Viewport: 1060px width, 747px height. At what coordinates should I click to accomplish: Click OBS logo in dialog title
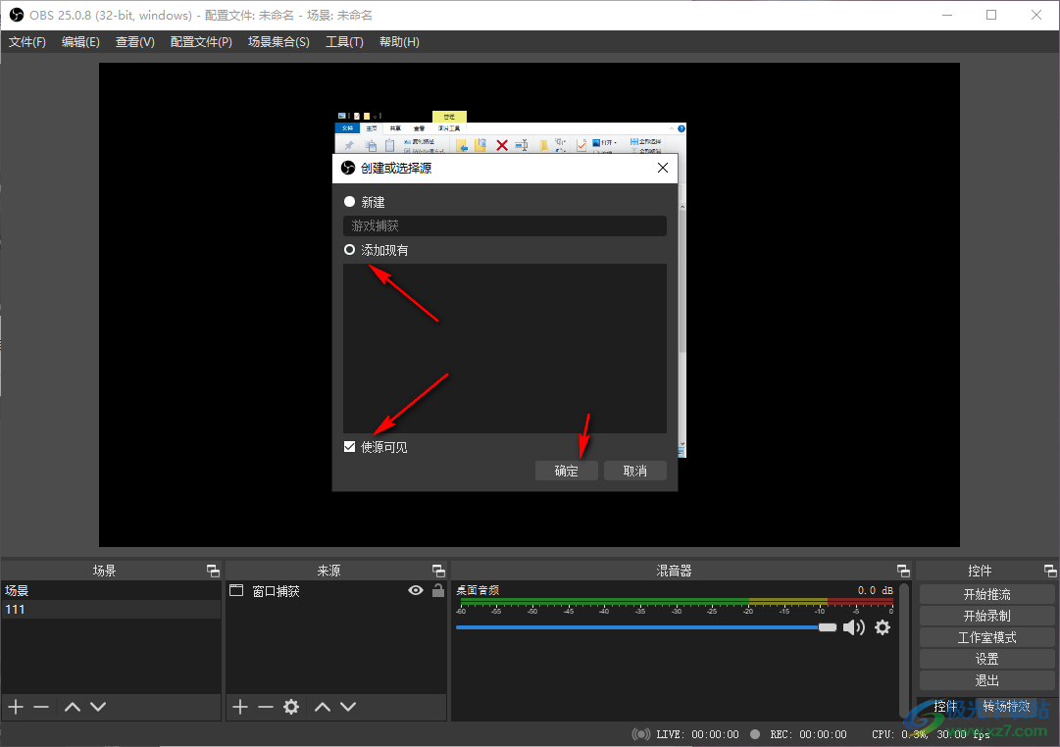point(348,168)
